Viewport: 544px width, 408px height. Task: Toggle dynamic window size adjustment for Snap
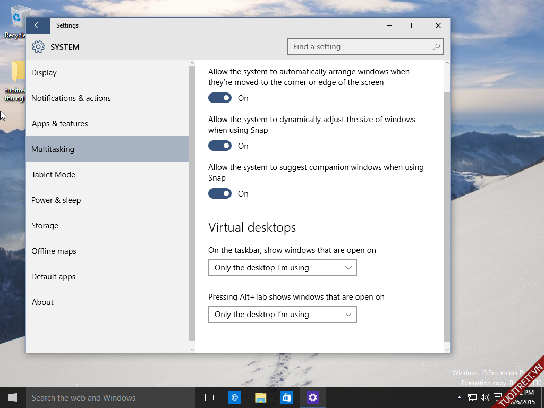point(220,146)
